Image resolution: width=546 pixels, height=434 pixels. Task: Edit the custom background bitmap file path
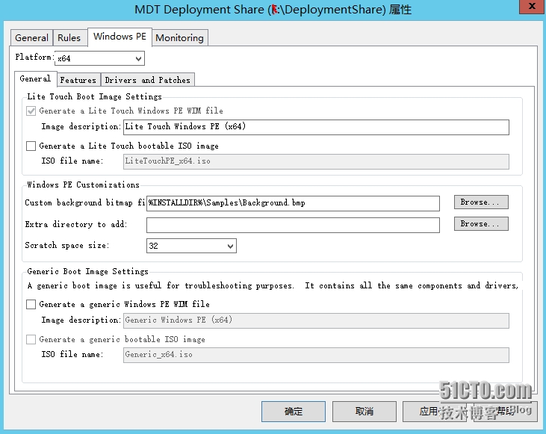click(293, 203)
